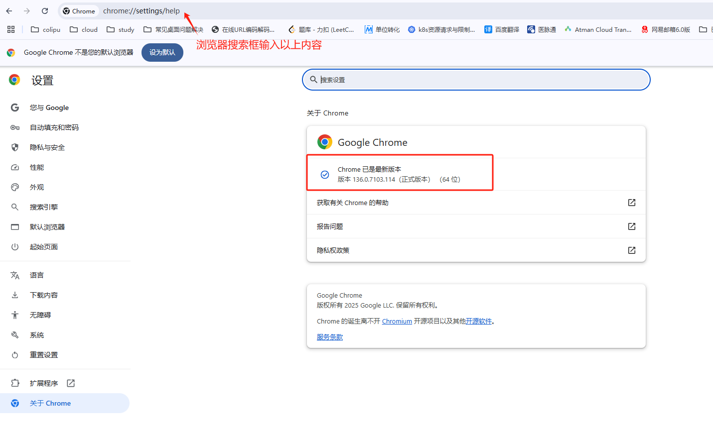The width and height of the screenshot is (713, 437).
Task: Click the external link icon next to 扩展程序
Action: (70, 383)
